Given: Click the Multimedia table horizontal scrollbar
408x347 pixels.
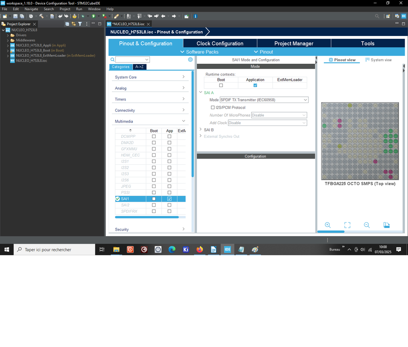Looking at the screenshot, I should point(147,217).
